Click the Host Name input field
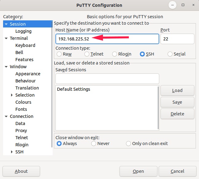 (x=107, y=39)
